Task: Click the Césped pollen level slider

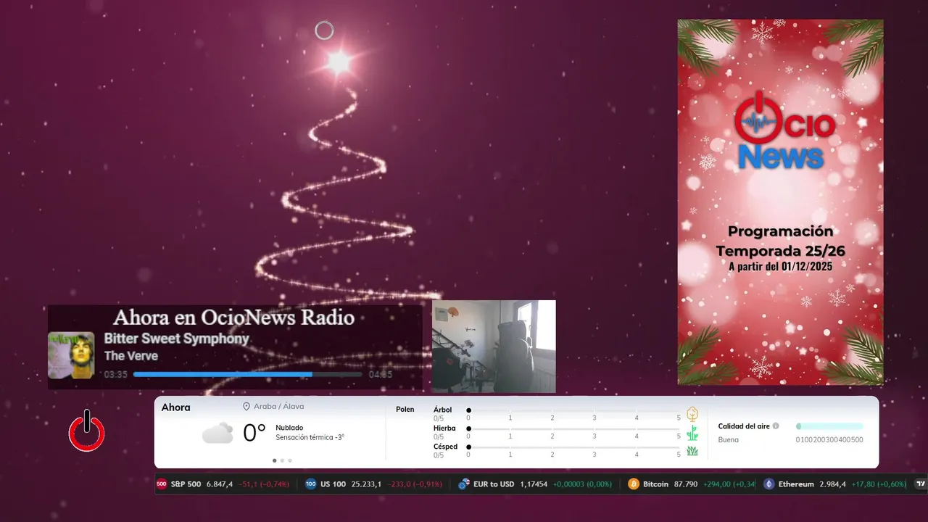Action: pos(573,447)
